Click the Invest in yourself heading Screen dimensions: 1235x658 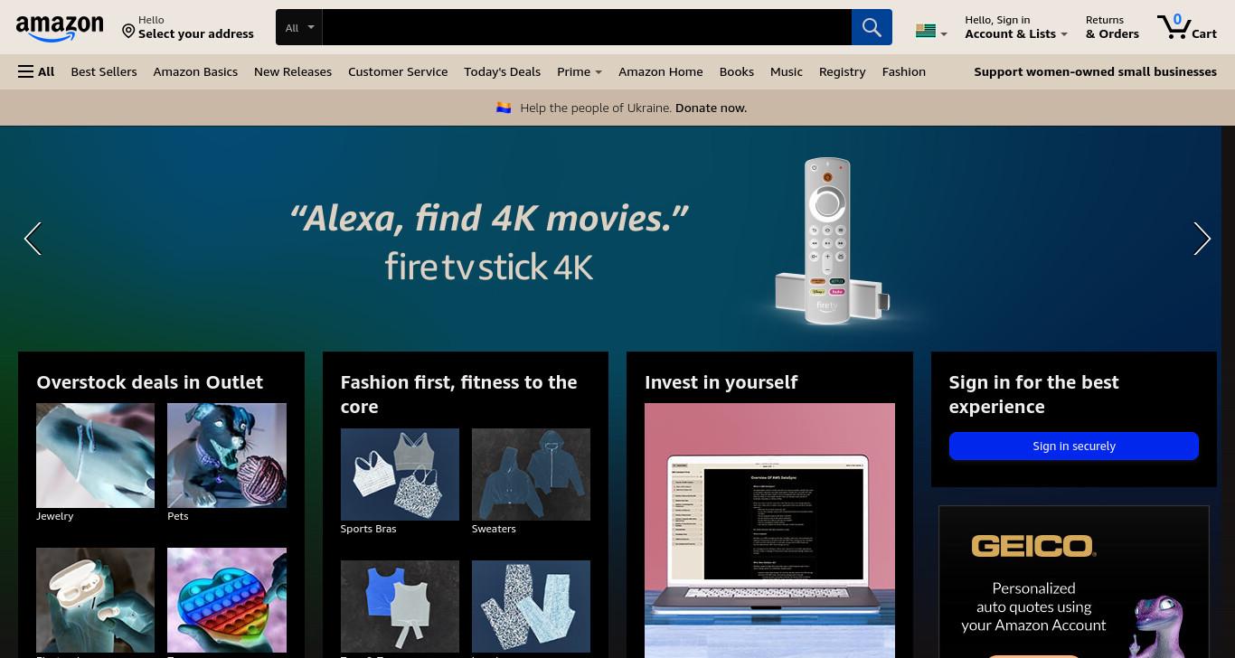[721, 382]
